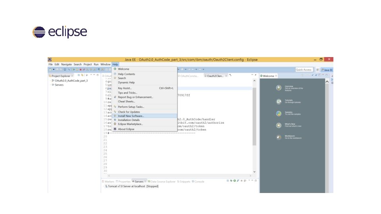Click the red Terminate icon in main toolbar
This screenshot has width=381, height=214.
click(x=81, y=70)
